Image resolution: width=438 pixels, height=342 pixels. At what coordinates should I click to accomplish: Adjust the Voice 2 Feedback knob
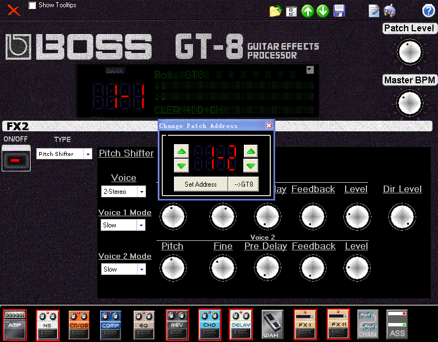[313, 268]
